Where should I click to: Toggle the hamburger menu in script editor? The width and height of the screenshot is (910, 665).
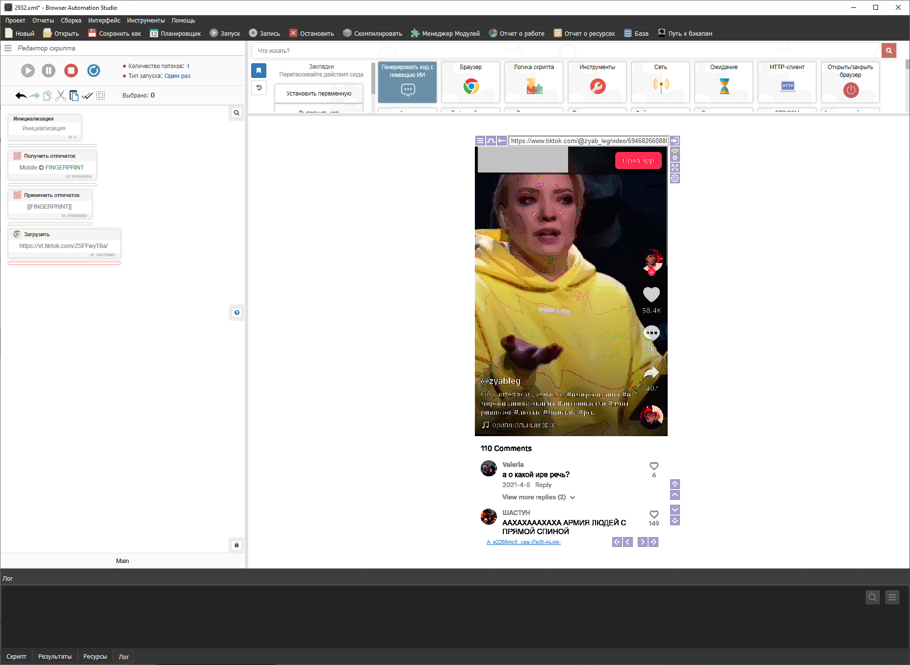[8, 48]
